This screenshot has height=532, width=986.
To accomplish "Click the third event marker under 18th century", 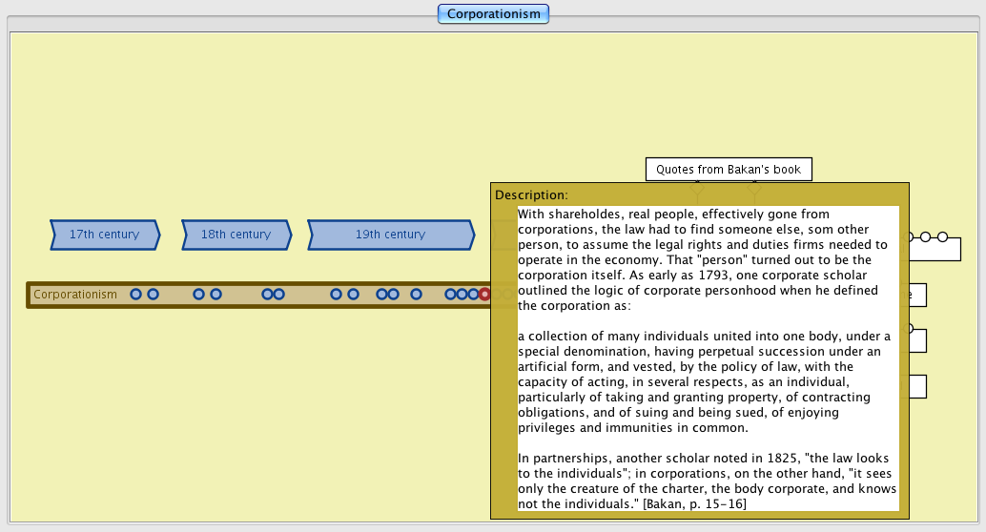I will [x=268, y=295].
